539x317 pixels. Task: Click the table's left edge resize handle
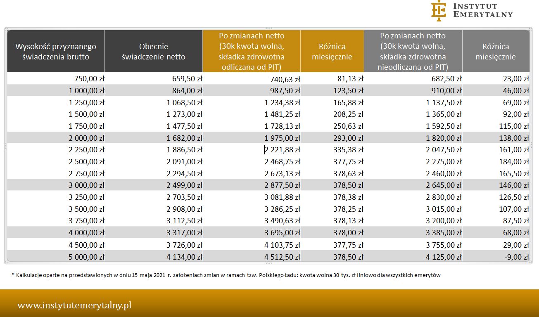5,145
